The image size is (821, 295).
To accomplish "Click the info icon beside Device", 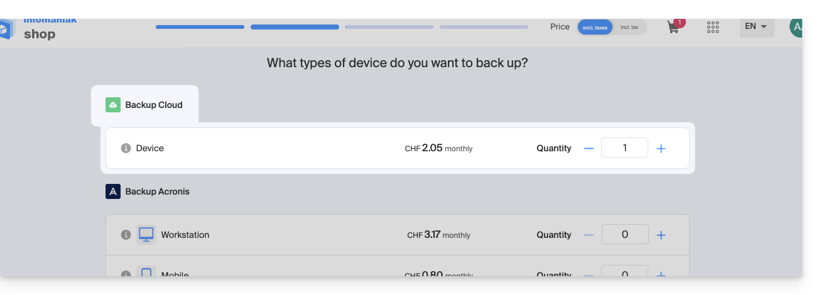I will click(126, 148).
